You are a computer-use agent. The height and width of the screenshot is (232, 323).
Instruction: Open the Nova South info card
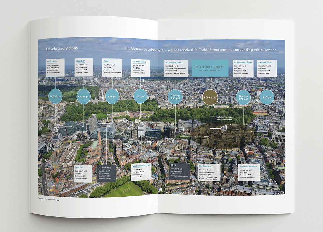[x=55, y=68]
